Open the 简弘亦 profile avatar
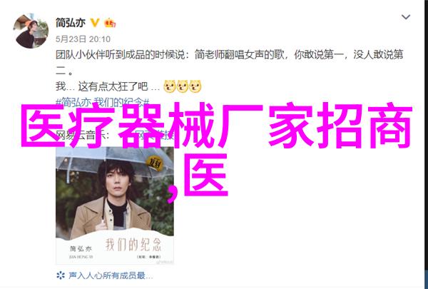Image resolution: width=428 pixels, height=289 pixels. [31, 31]
